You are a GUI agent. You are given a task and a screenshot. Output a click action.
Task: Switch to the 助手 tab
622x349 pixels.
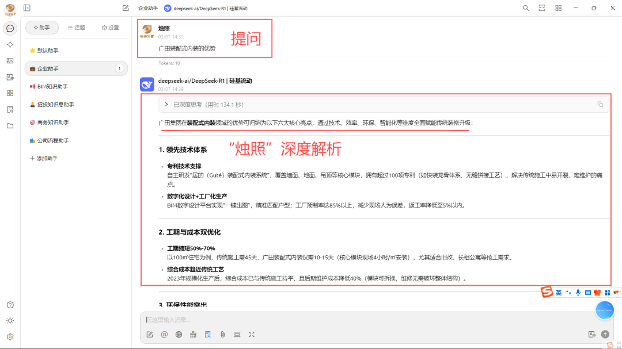click(42, 28)
